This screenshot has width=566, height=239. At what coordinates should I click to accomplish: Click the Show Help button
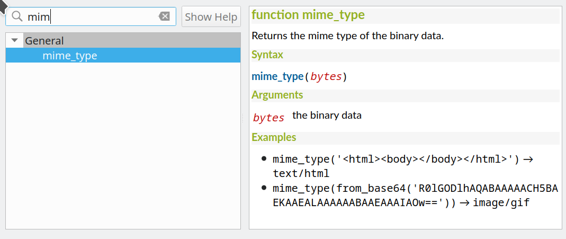211,17
